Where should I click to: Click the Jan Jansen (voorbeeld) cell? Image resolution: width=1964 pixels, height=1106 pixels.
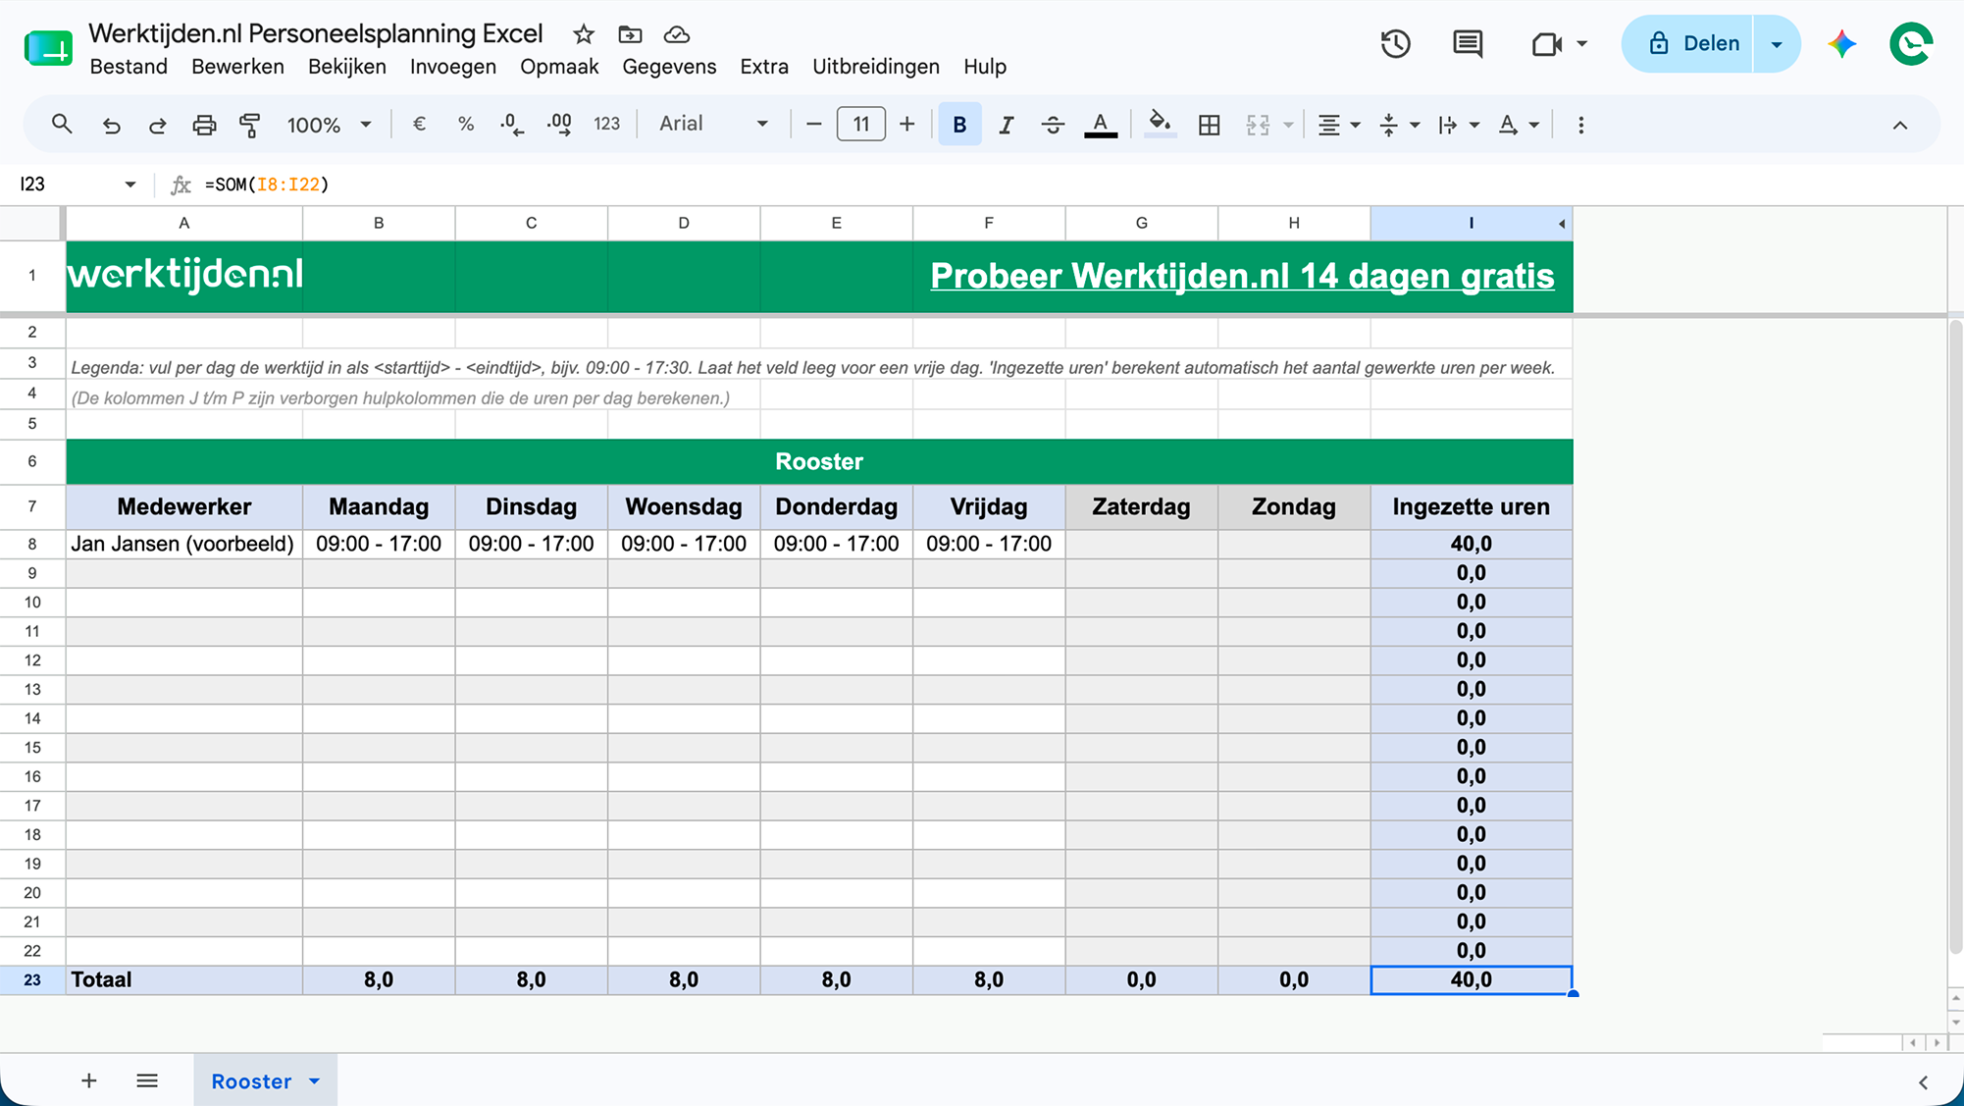(x=183, y=544)
